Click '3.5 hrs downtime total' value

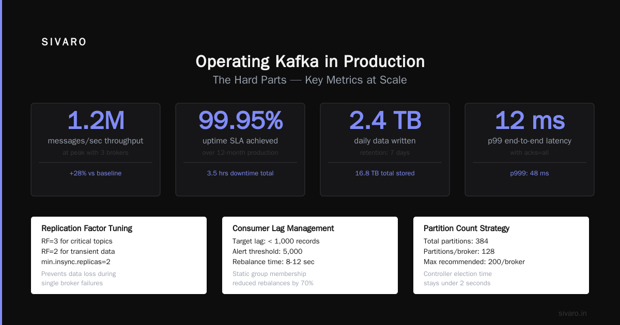click(x=240, y=173)
